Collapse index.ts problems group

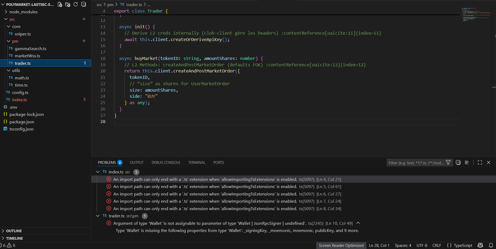98,172
